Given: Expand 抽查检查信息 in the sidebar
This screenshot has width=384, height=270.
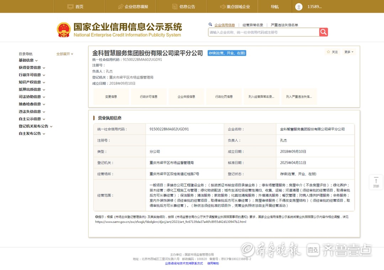Looking at the screenshot, I should [32, 104].
